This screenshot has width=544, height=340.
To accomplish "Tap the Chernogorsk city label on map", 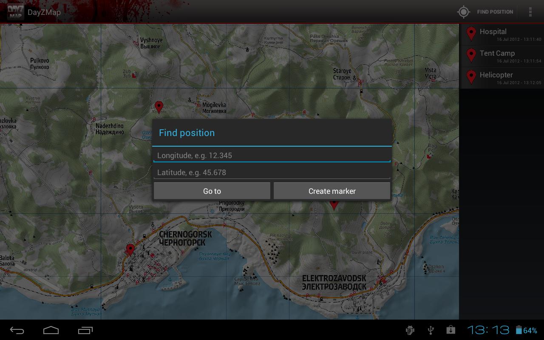I will pos(185,238).
